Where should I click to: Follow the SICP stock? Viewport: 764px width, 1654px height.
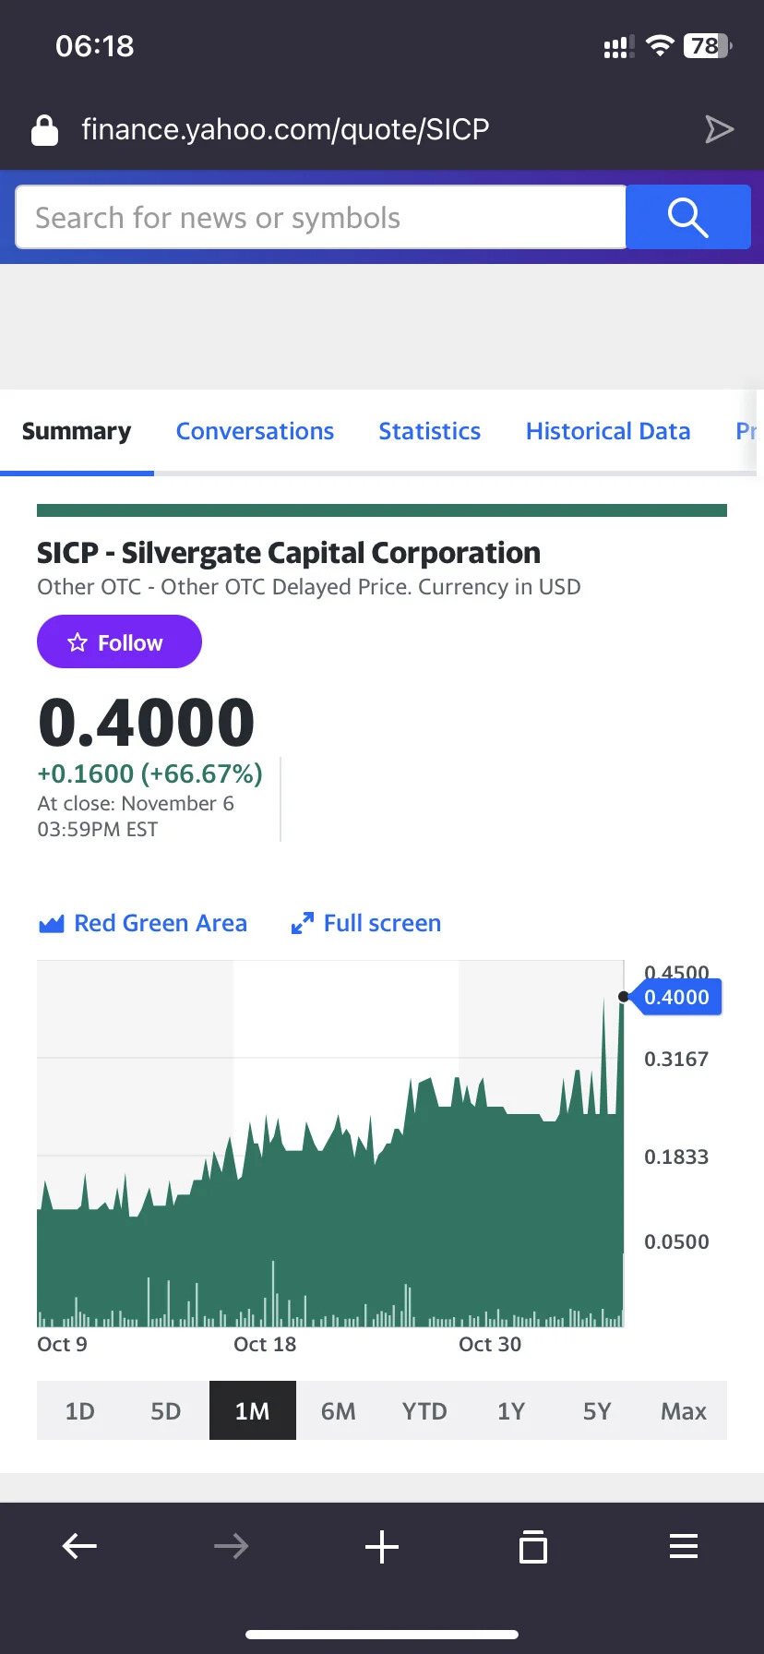[x=119, y=641]
